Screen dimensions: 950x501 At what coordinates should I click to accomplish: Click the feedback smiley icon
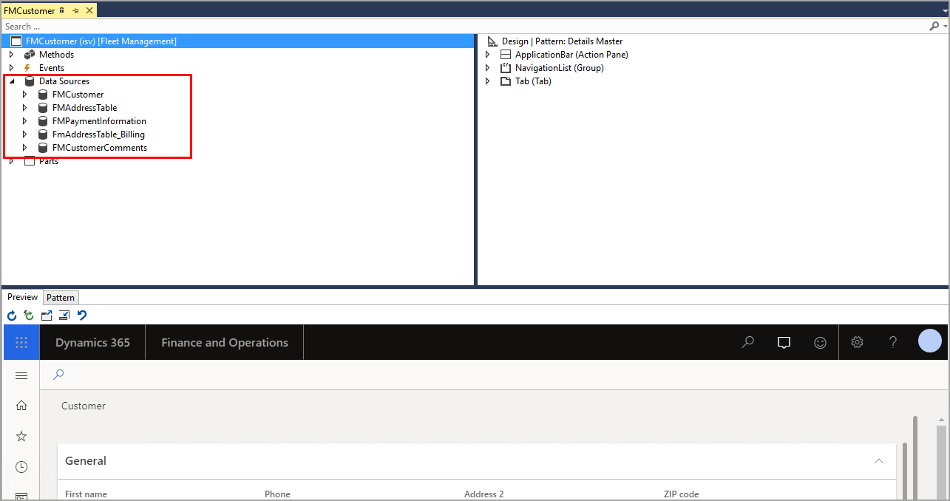click(x=820, y=341)
